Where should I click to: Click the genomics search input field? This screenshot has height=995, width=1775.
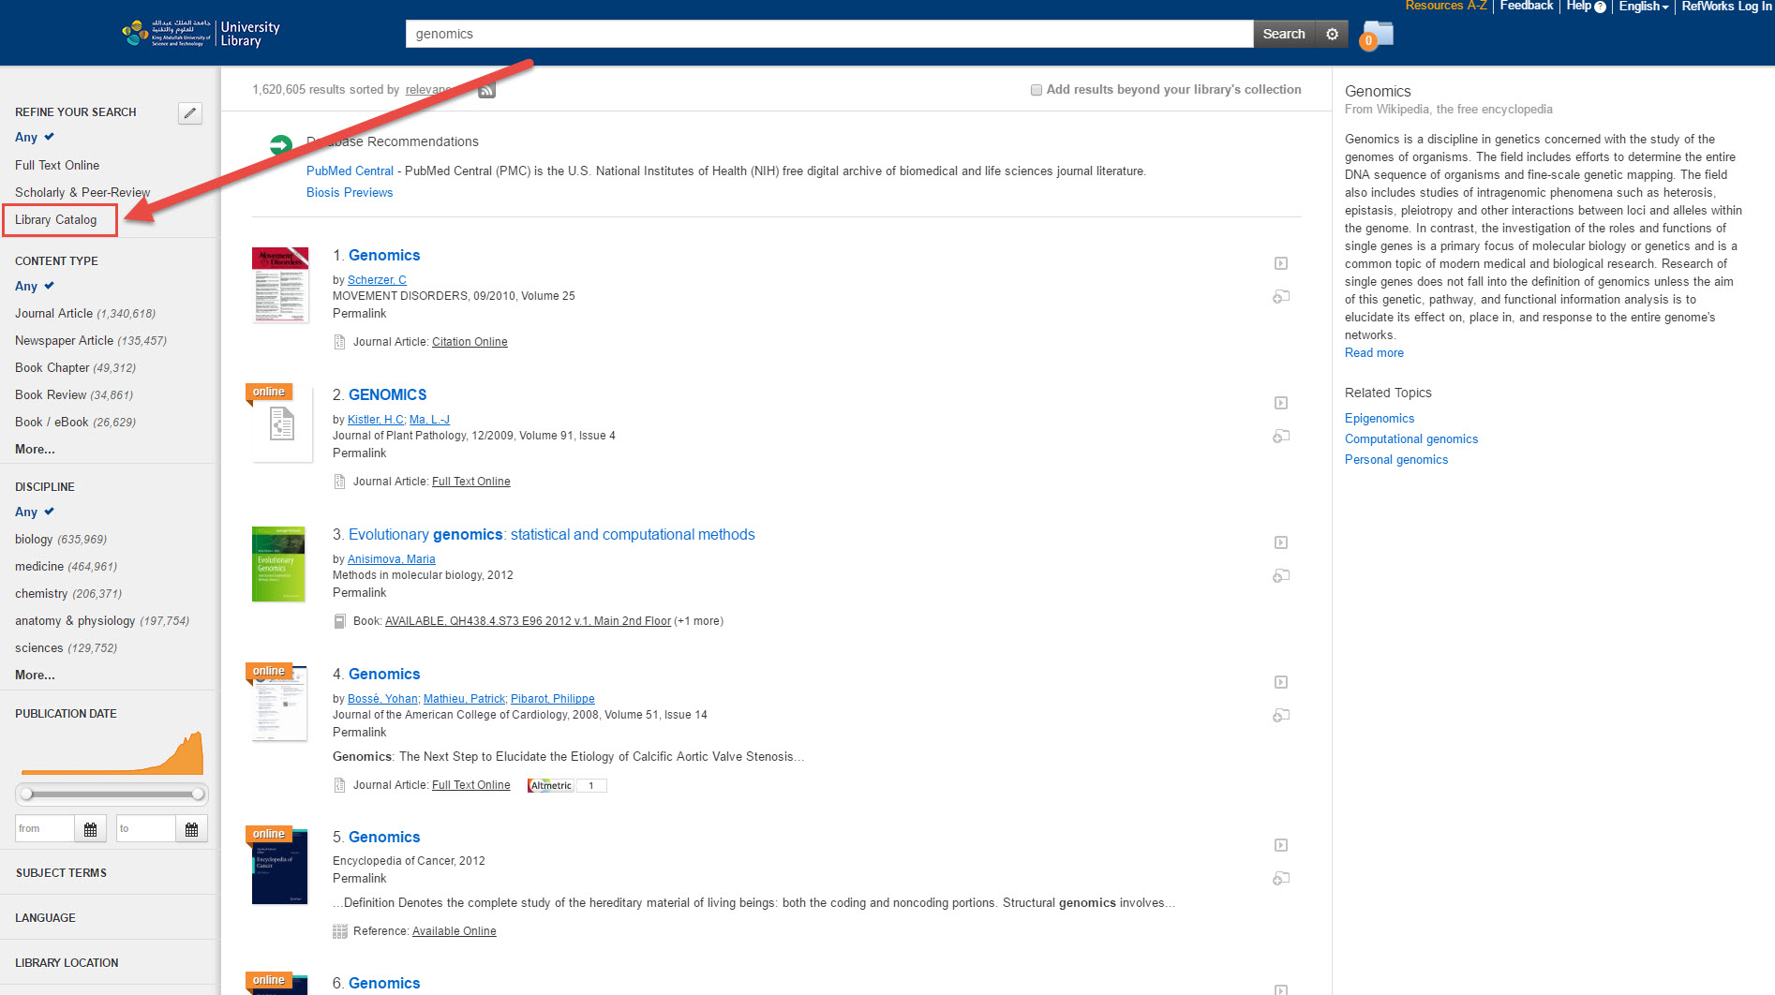[x=828, y=34]
